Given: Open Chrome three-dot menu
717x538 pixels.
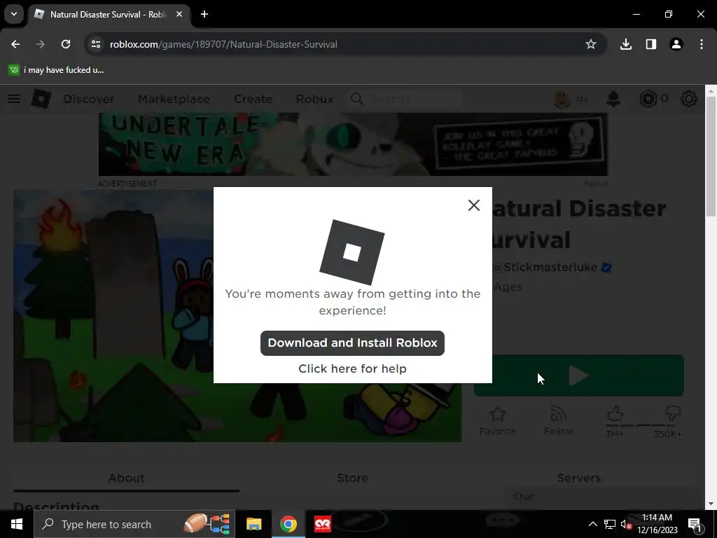Looking at the screenshot, I should (702, 44).
